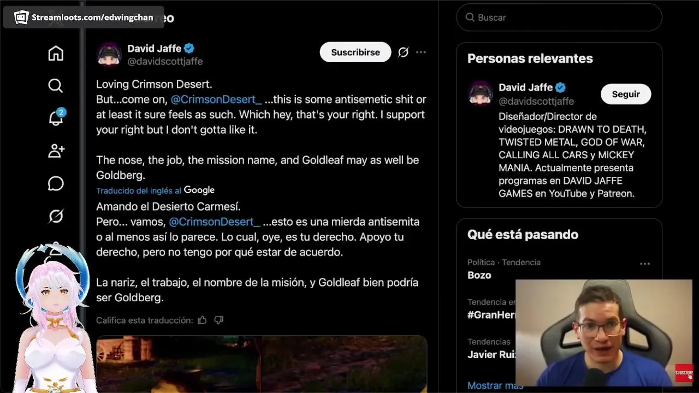Click the 'Personas relevantes' heading
This screenshot has width=699, height=393.
coord(530,58)
